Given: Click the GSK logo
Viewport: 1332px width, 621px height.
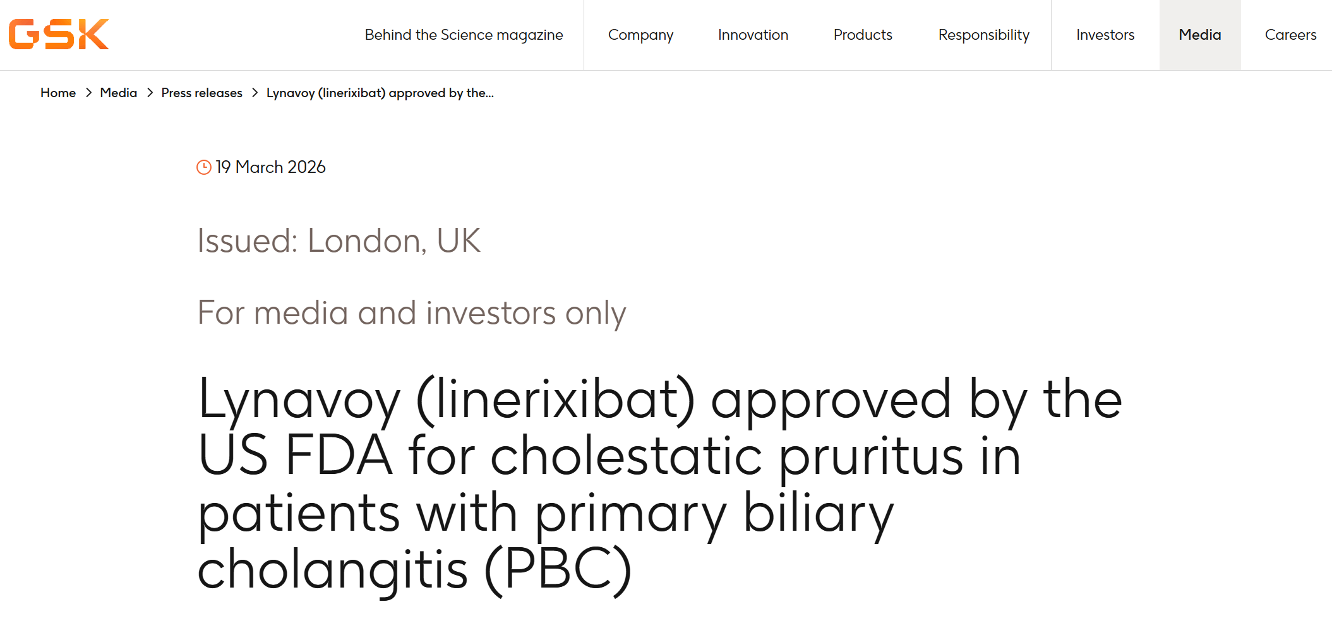Looking at the screenshot, I should pyautogui.click(x=59, y=34).
